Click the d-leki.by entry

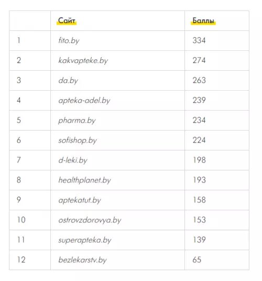click(x=73, y=160)
